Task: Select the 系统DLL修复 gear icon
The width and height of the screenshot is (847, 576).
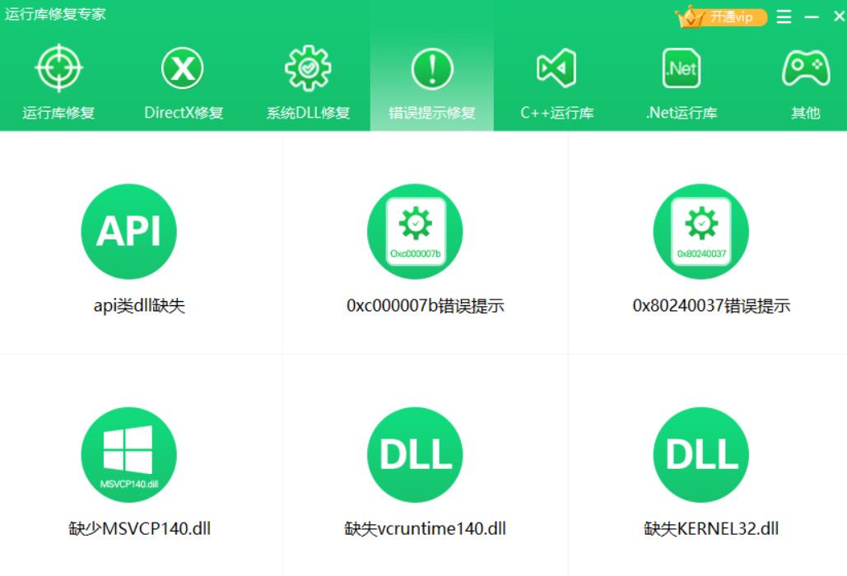Action: click(308, 68)
